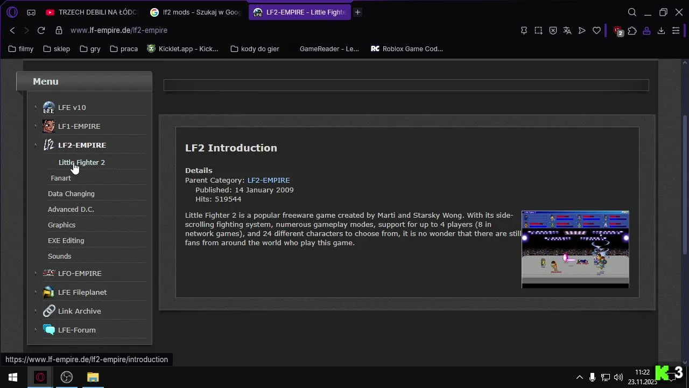The width and height of the screenshot is (689, 388).
Task: Open the Little Fighter 2 menu item
Action: [82, 162]
